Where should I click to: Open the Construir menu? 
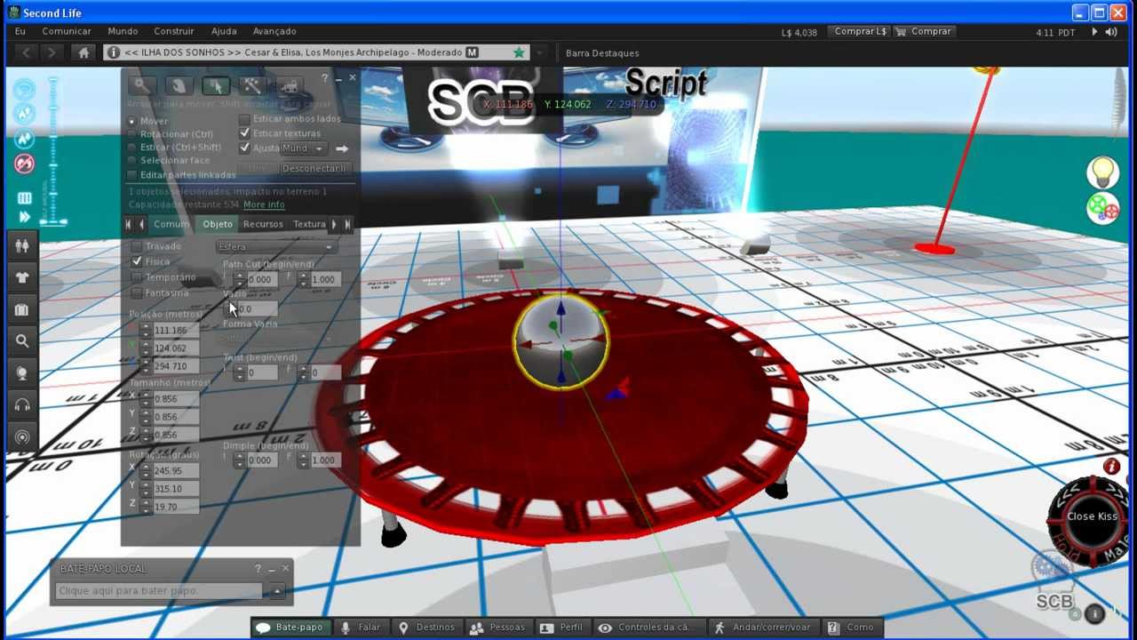tap(174, 31)
